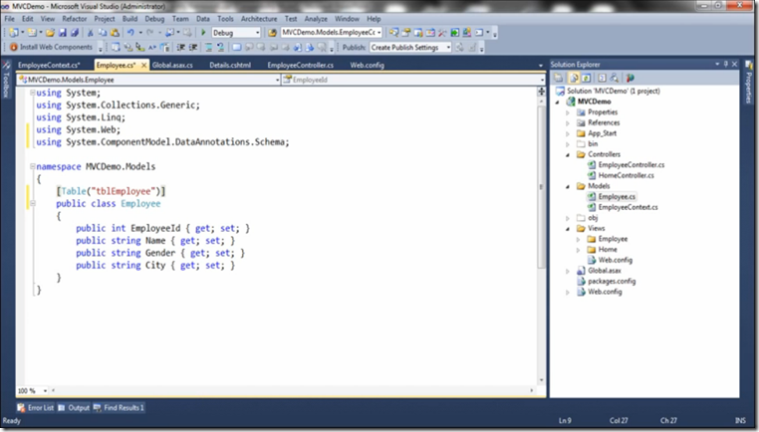Click the Paste clipboard icon
759x432 pixels.
115,33
